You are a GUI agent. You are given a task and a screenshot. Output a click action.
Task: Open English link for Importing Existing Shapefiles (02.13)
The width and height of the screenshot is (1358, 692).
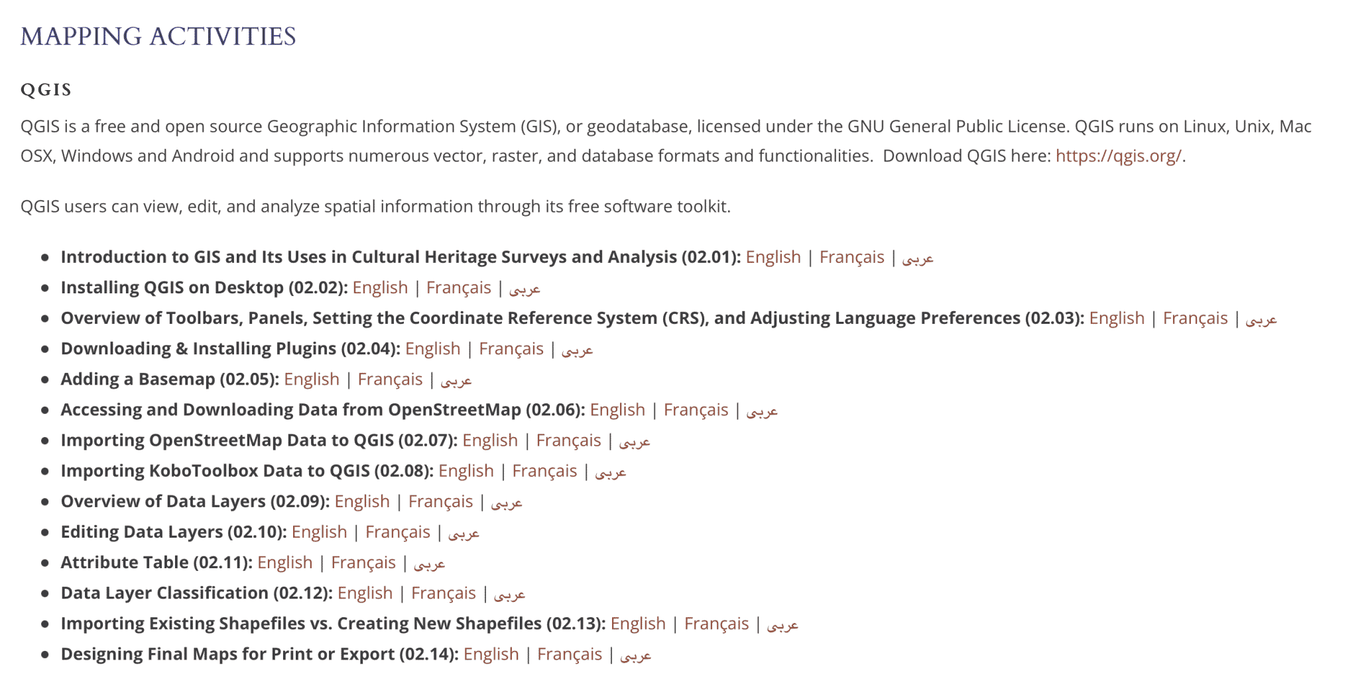coord(638,622)
